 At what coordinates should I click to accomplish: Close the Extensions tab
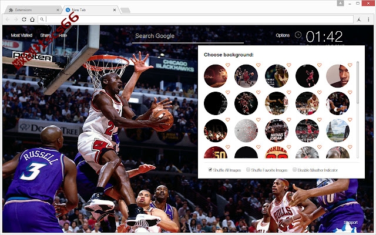click(58, 10)
